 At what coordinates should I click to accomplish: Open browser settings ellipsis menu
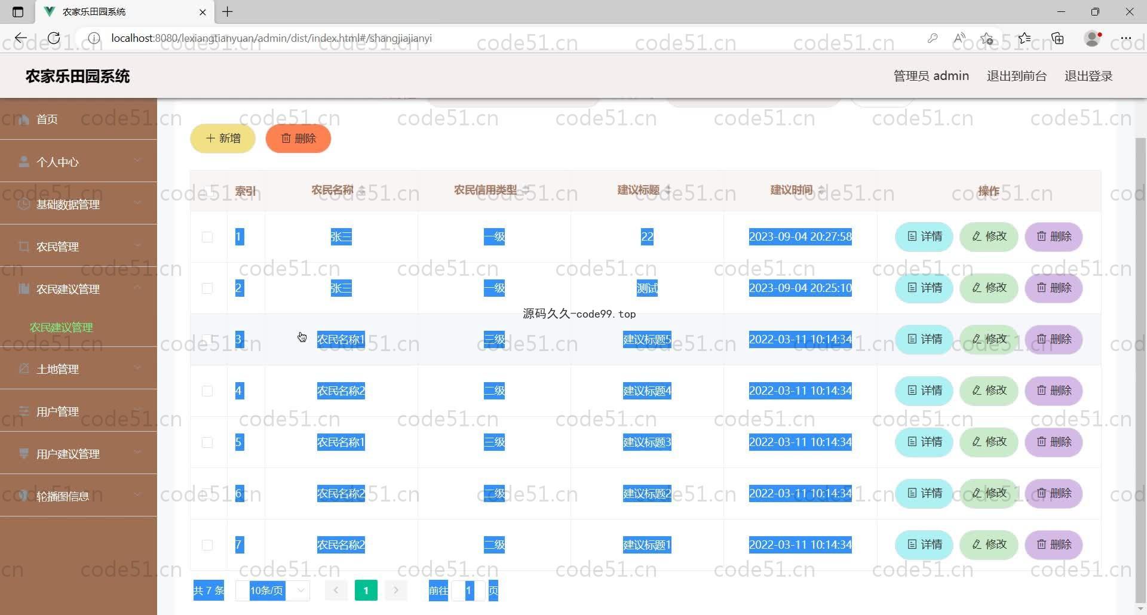[x=1126, y=38]
